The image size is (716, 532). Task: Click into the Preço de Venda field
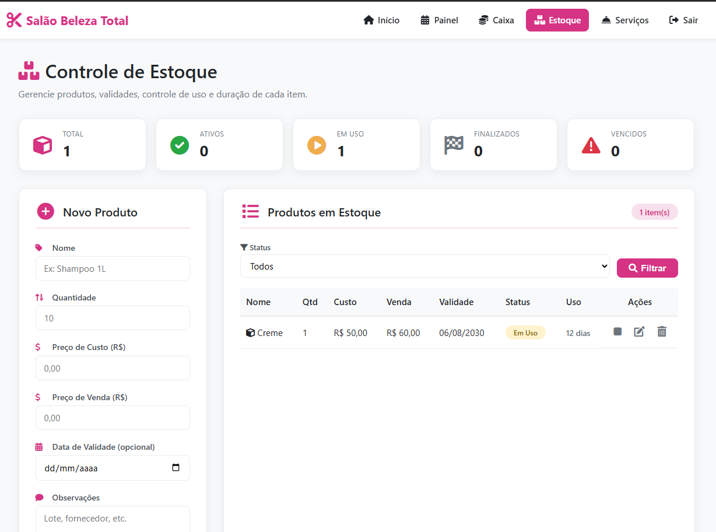113,418
